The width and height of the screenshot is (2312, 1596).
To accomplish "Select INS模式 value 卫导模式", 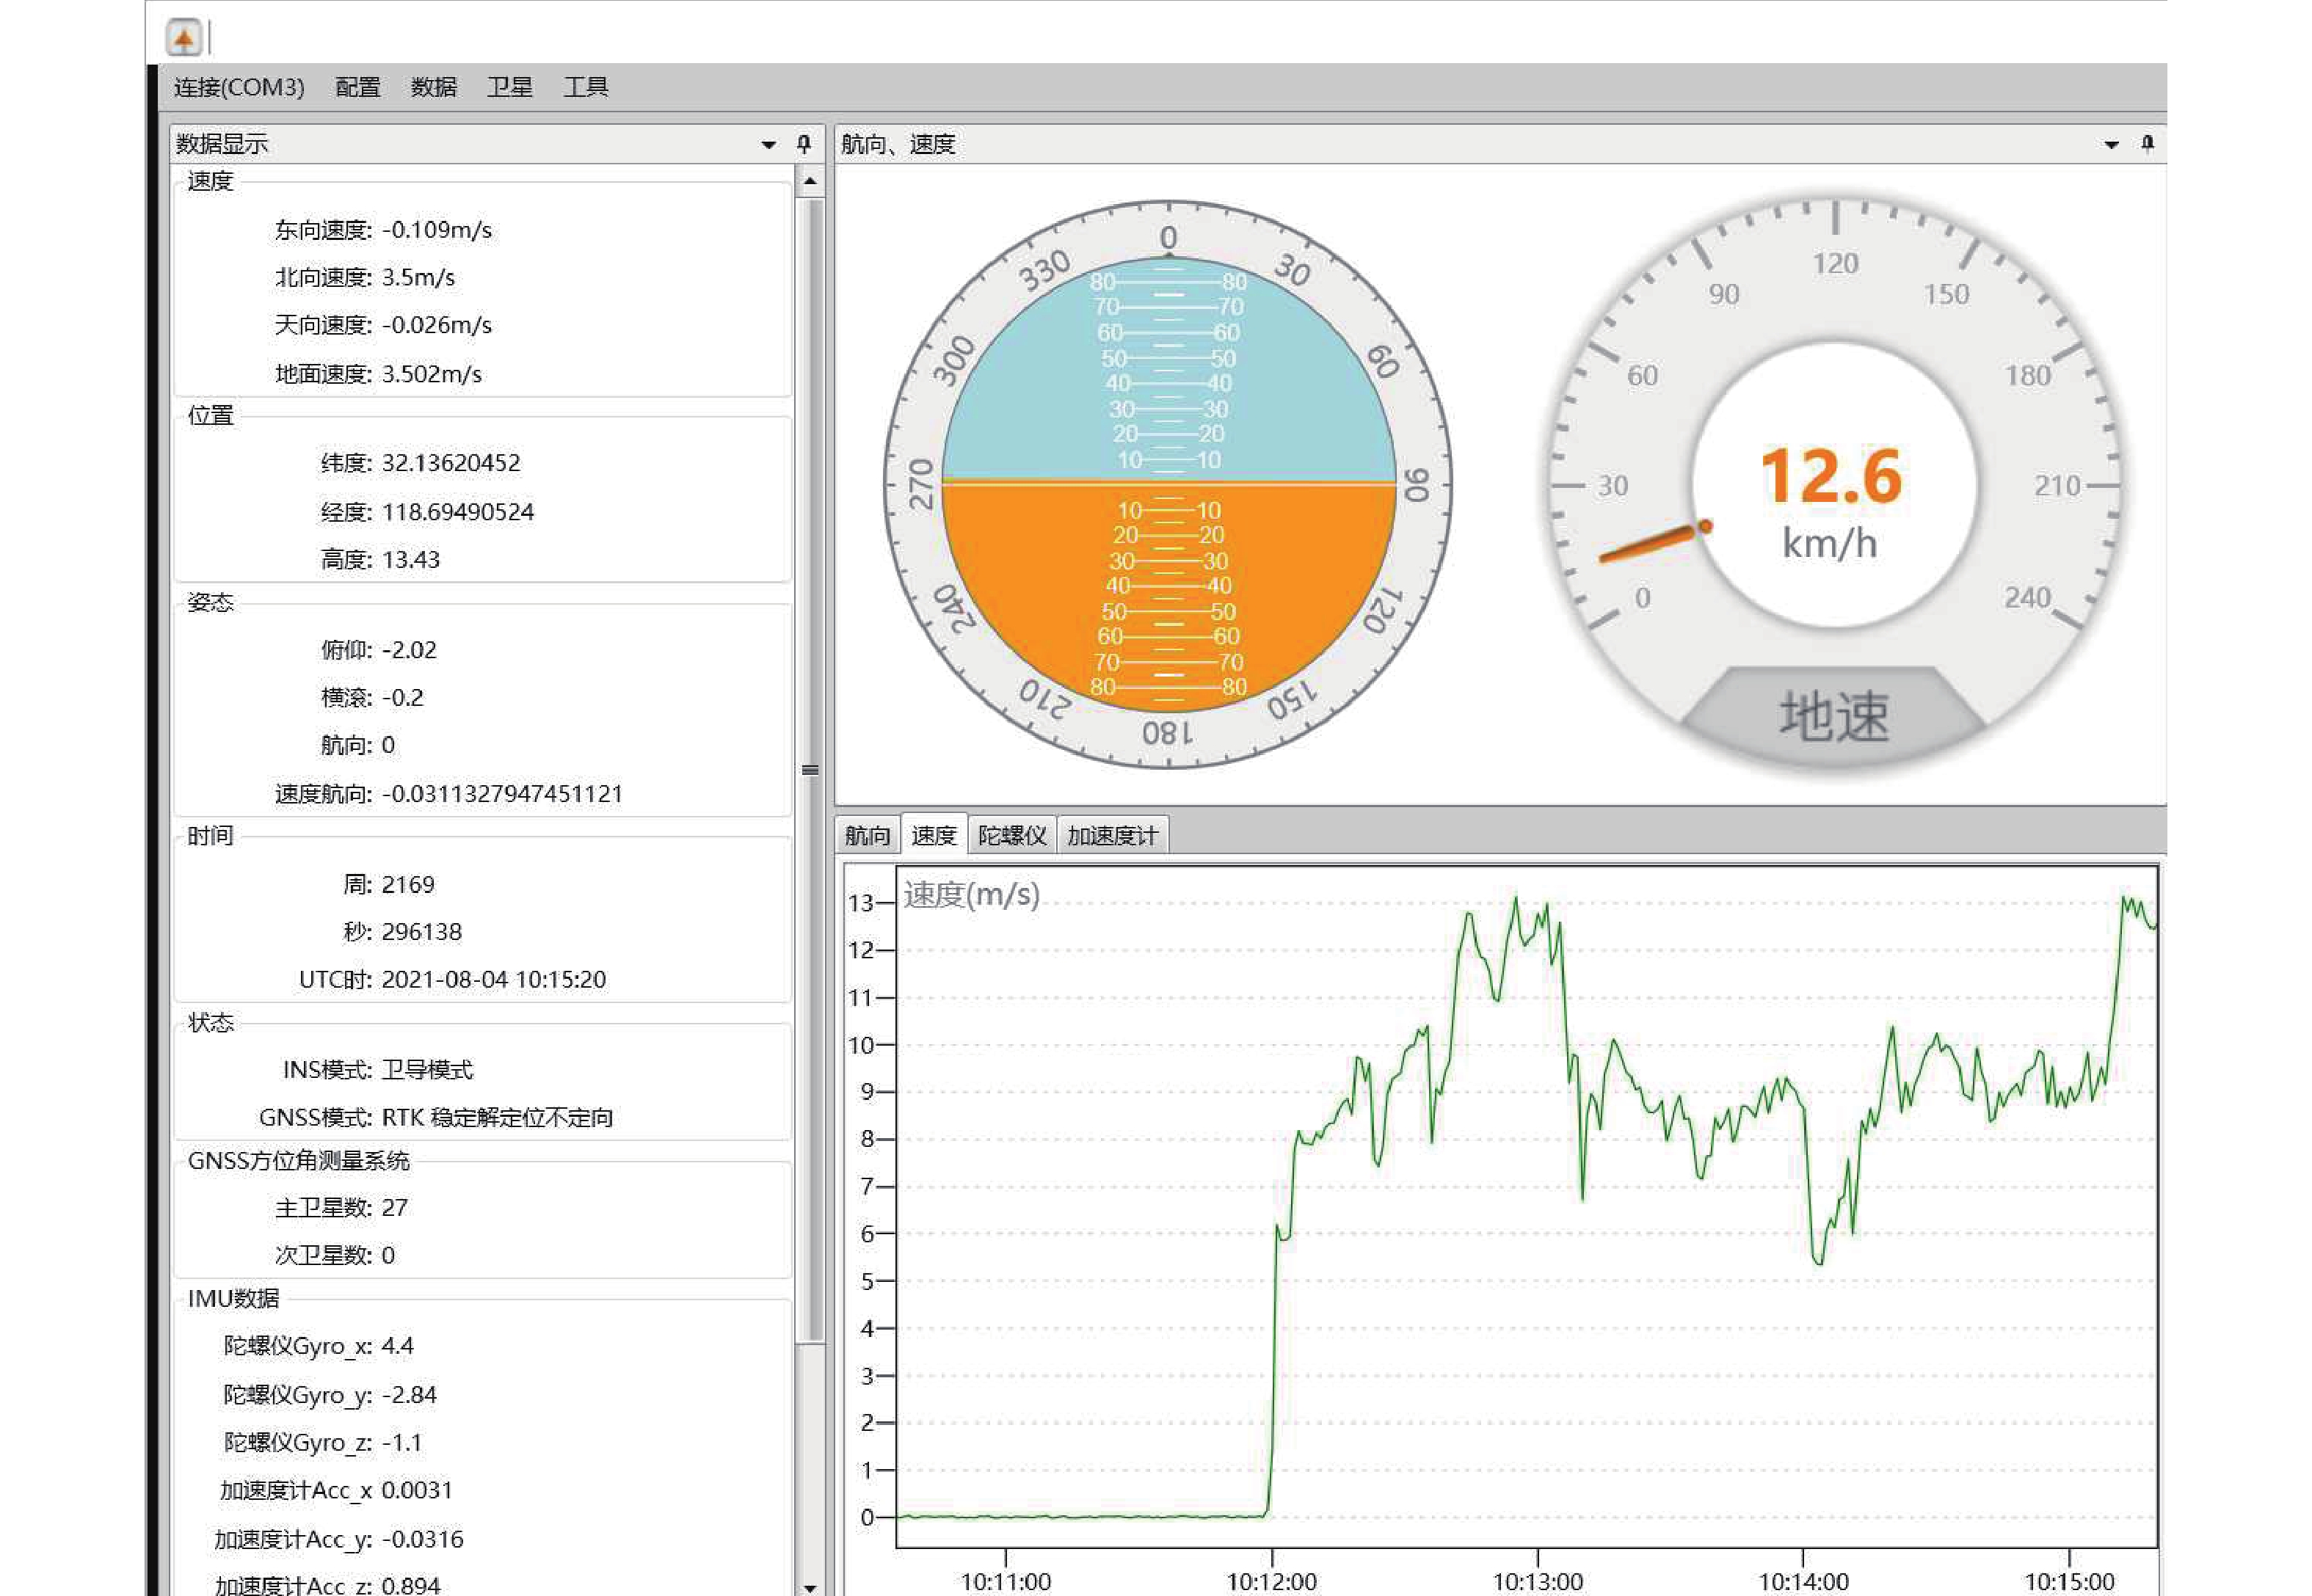I will click(x=427, y=1070).
